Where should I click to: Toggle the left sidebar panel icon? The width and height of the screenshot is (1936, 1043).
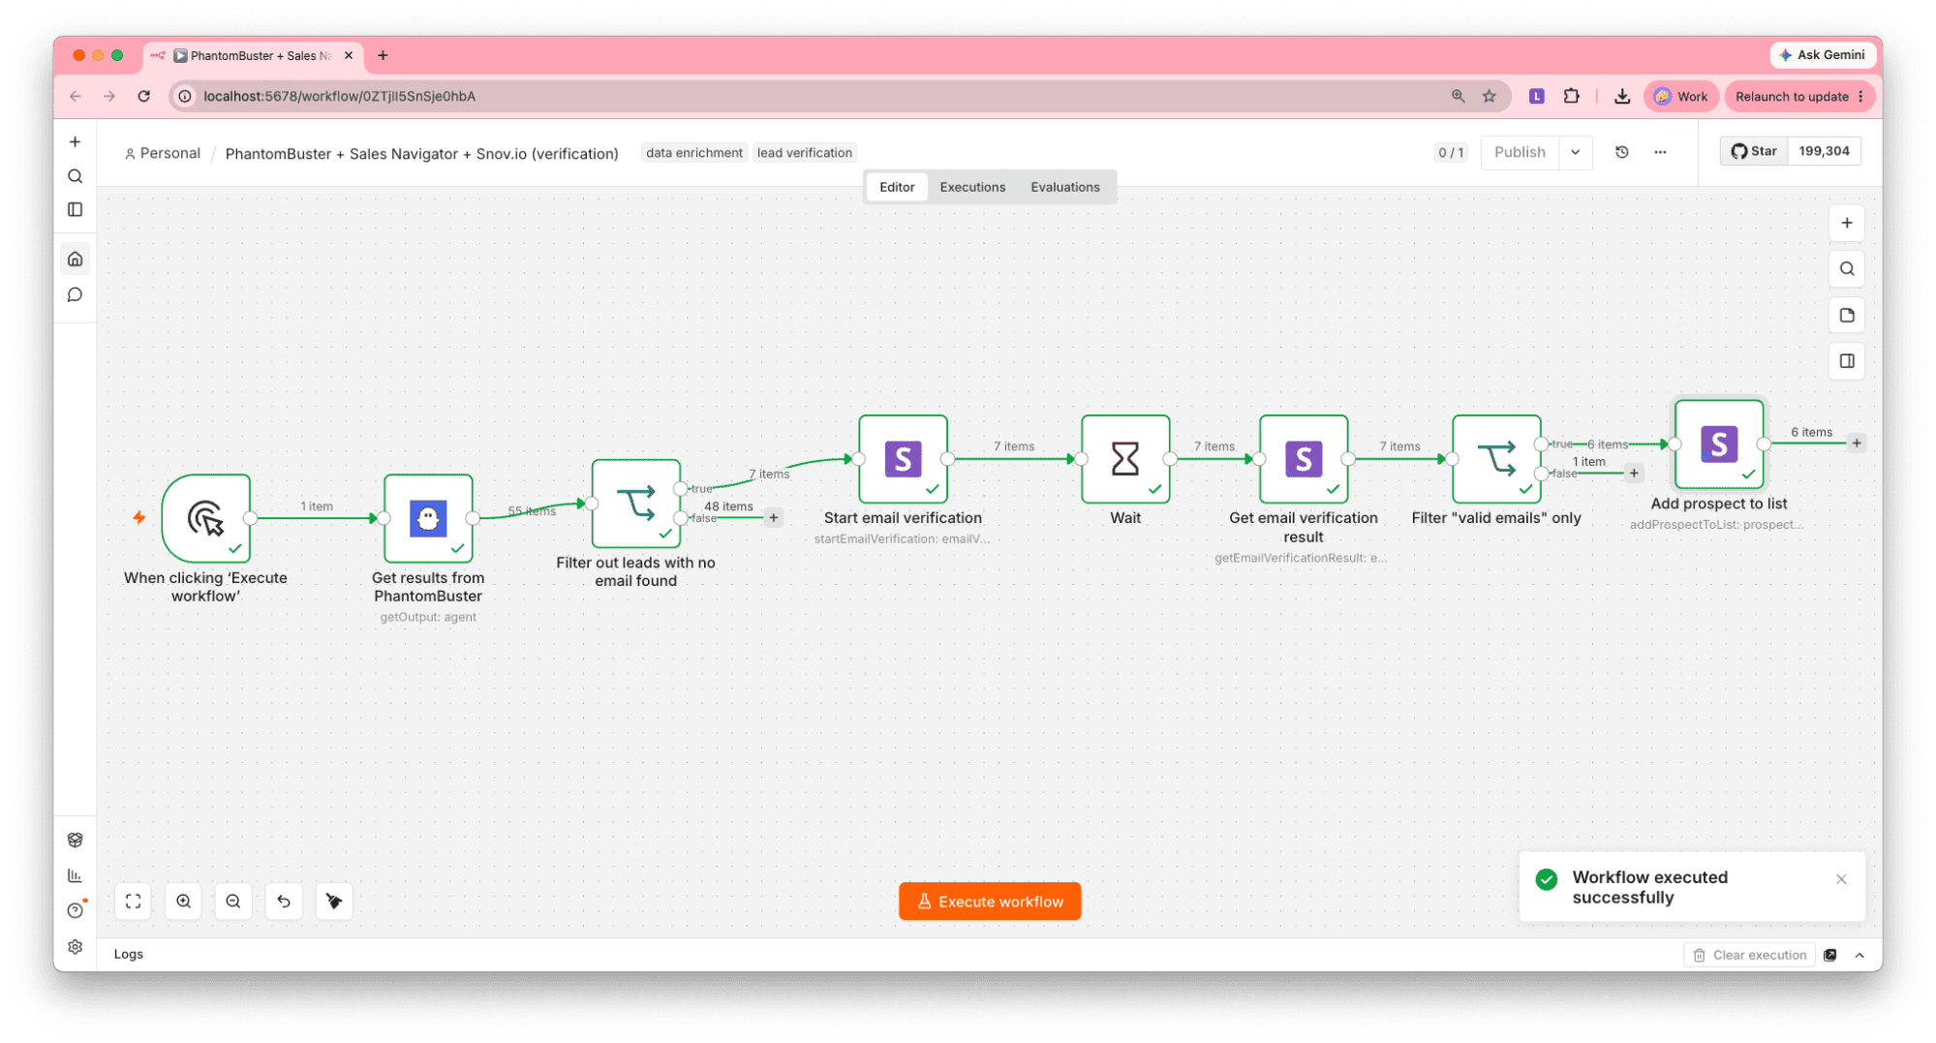tap(75, 210)
